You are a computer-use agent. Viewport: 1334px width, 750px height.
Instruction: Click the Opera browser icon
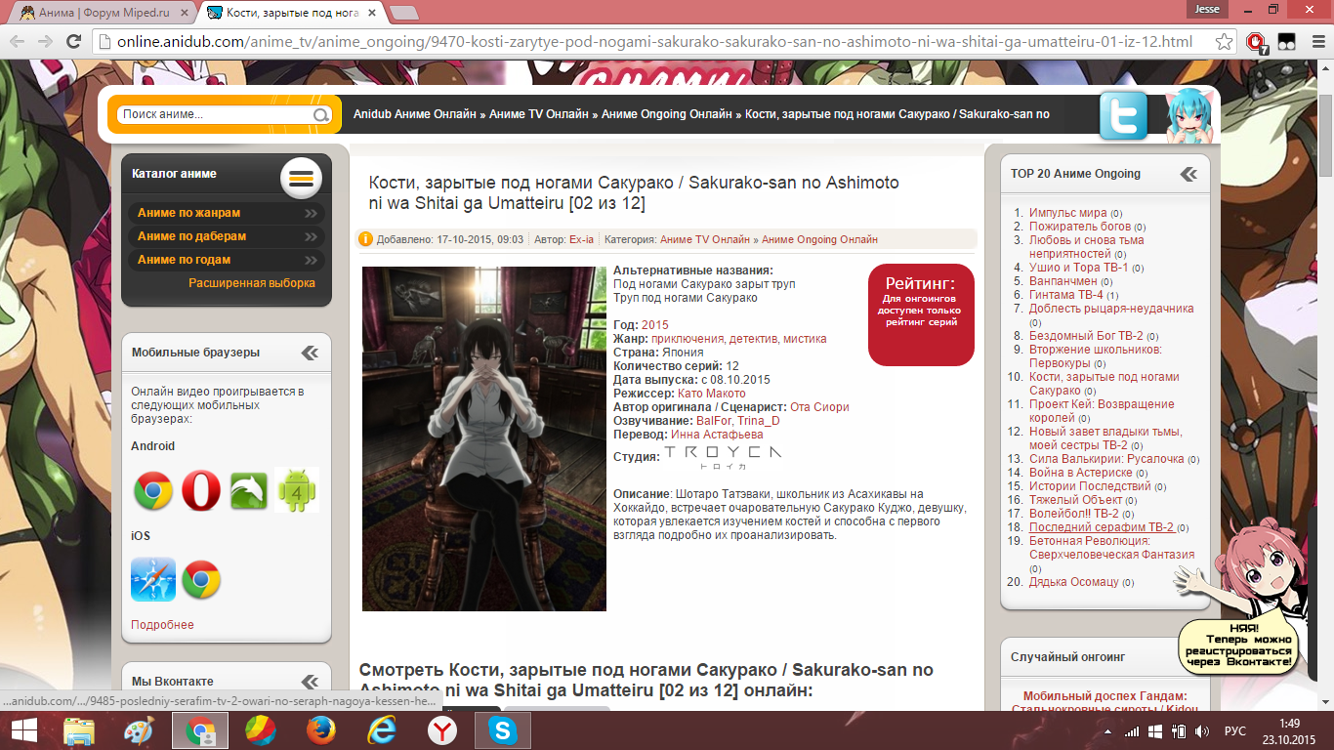201,490
